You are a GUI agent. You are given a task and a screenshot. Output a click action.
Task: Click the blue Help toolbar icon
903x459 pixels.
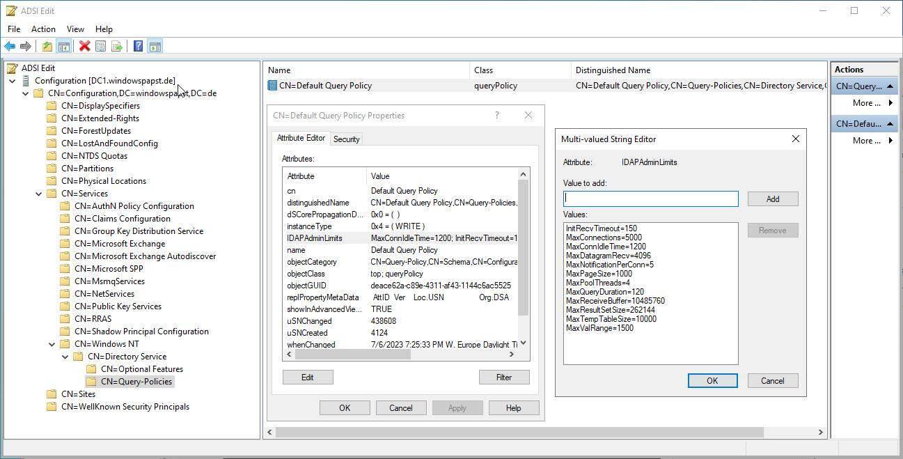pos(138,47)
